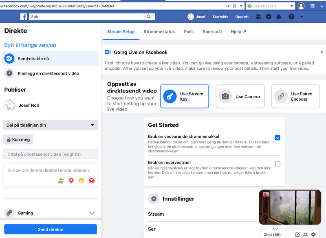Click the paired encoder link icon
Image resolution: width=326 pixels, height=238 pixels.
tap(281, 97)
